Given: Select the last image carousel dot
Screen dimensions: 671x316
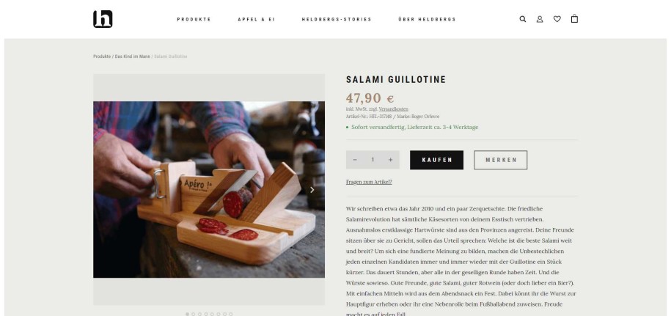Looking at the screenshot, I should [x=231, y=314].
